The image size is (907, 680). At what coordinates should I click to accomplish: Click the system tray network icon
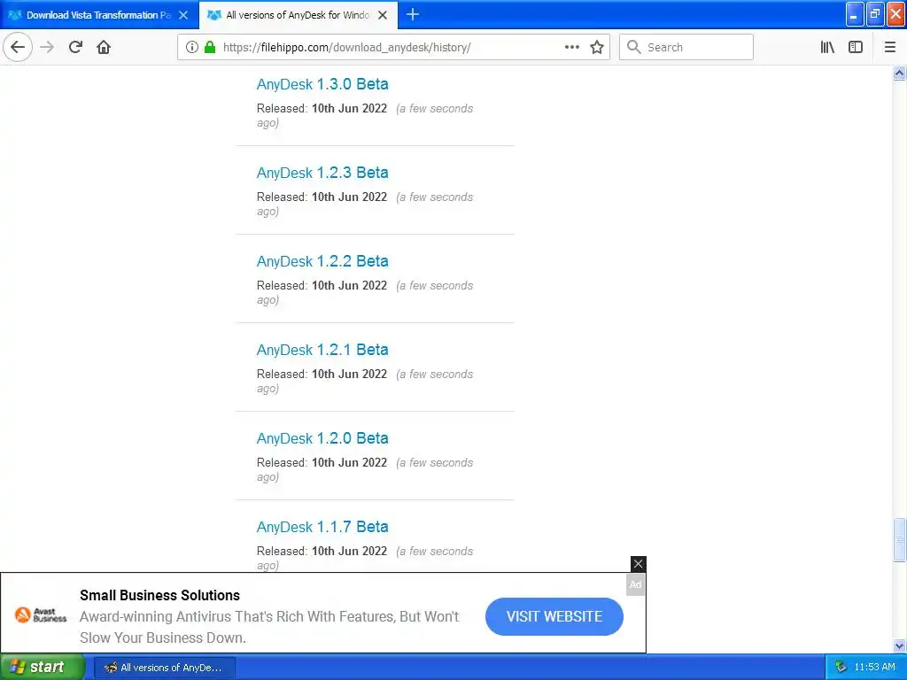[x=841, y=667]
